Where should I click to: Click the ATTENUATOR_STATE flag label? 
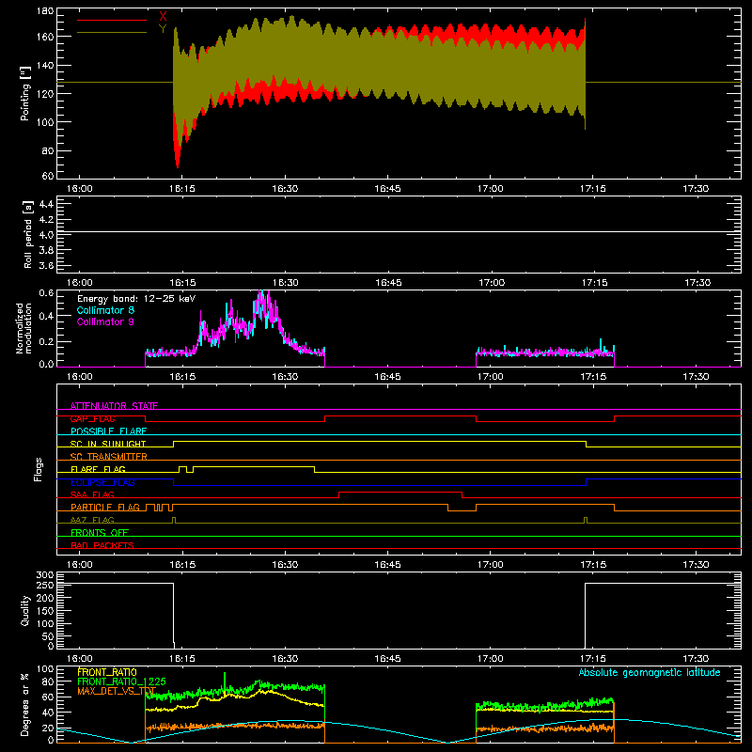click(x=114, y=406)
